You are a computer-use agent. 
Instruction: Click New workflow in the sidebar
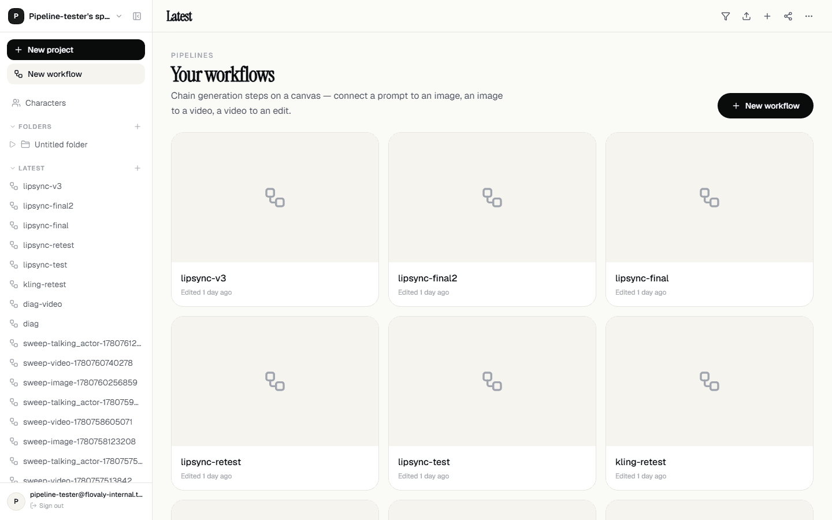coord(76,74)
